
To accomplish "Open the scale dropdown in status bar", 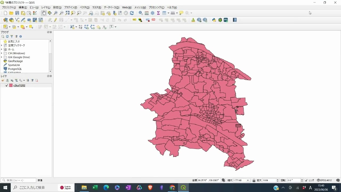I will pyautogui.click(x=248, y=181).
